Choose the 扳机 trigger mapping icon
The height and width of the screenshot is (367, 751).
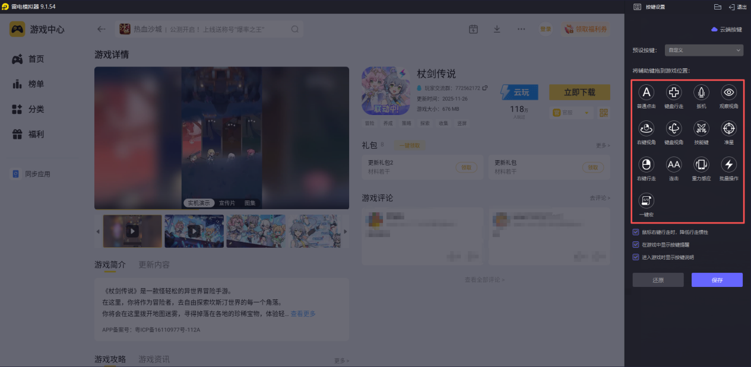click(x=701, y=93)
